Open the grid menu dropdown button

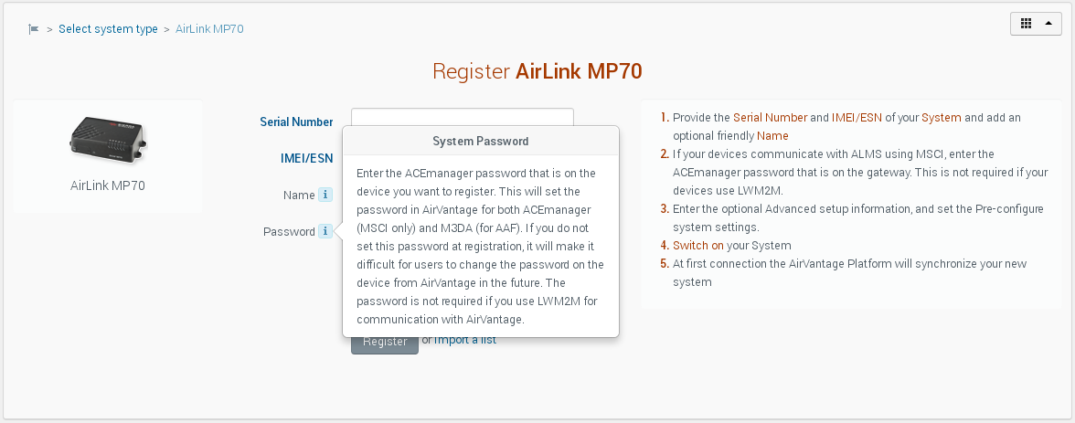1035,25
